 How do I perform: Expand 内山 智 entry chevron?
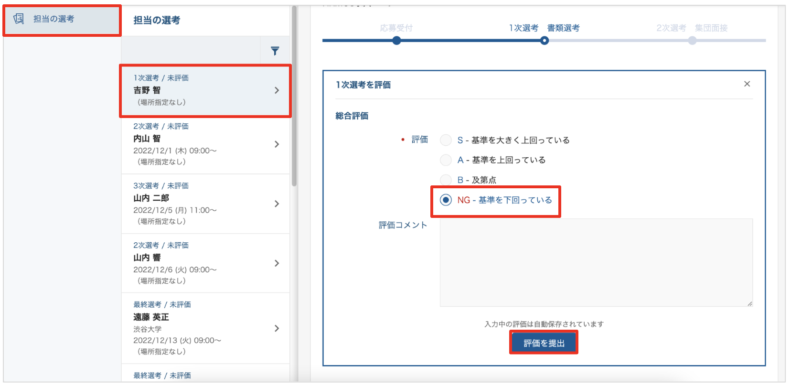[x=277, y=144]
